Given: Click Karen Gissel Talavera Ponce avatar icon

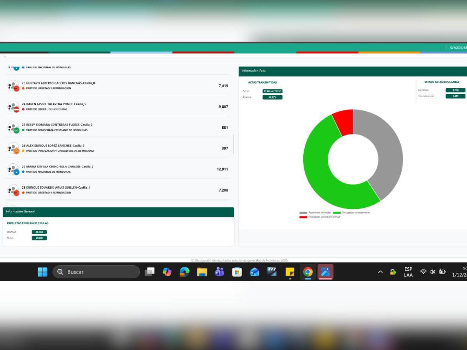Looking at the screenshot, I should pos(13,107).
